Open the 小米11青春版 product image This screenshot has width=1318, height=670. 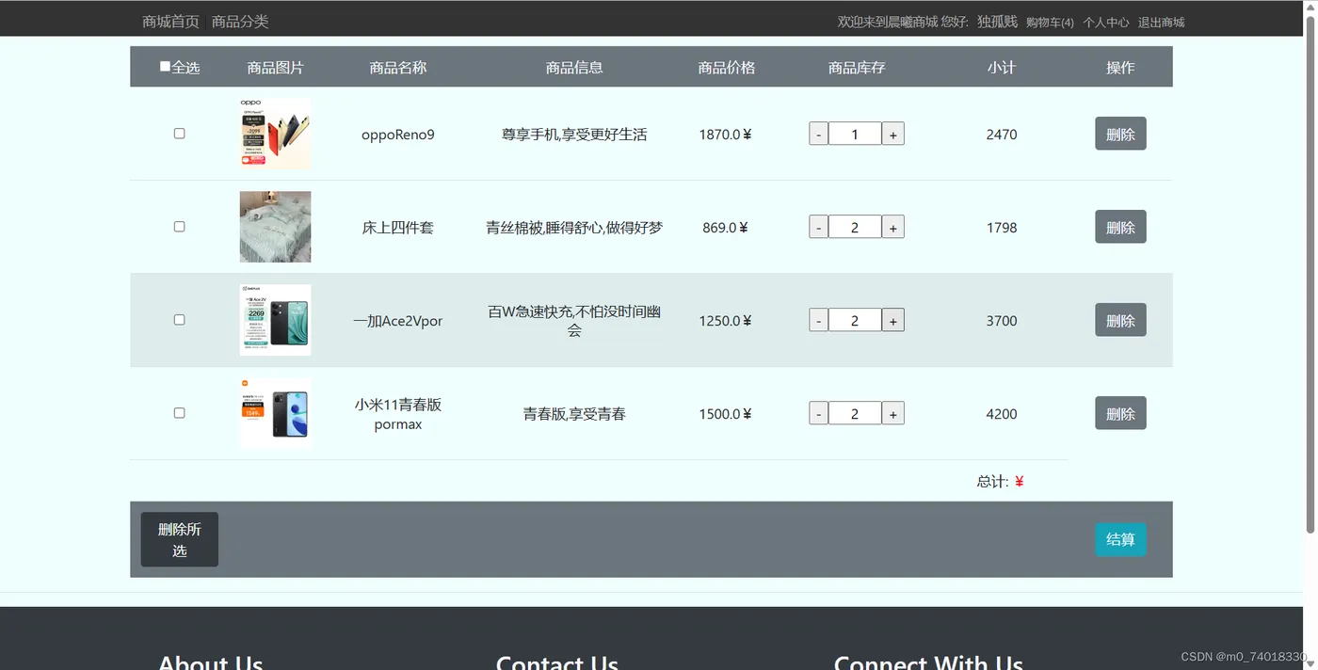pos(275,413)
